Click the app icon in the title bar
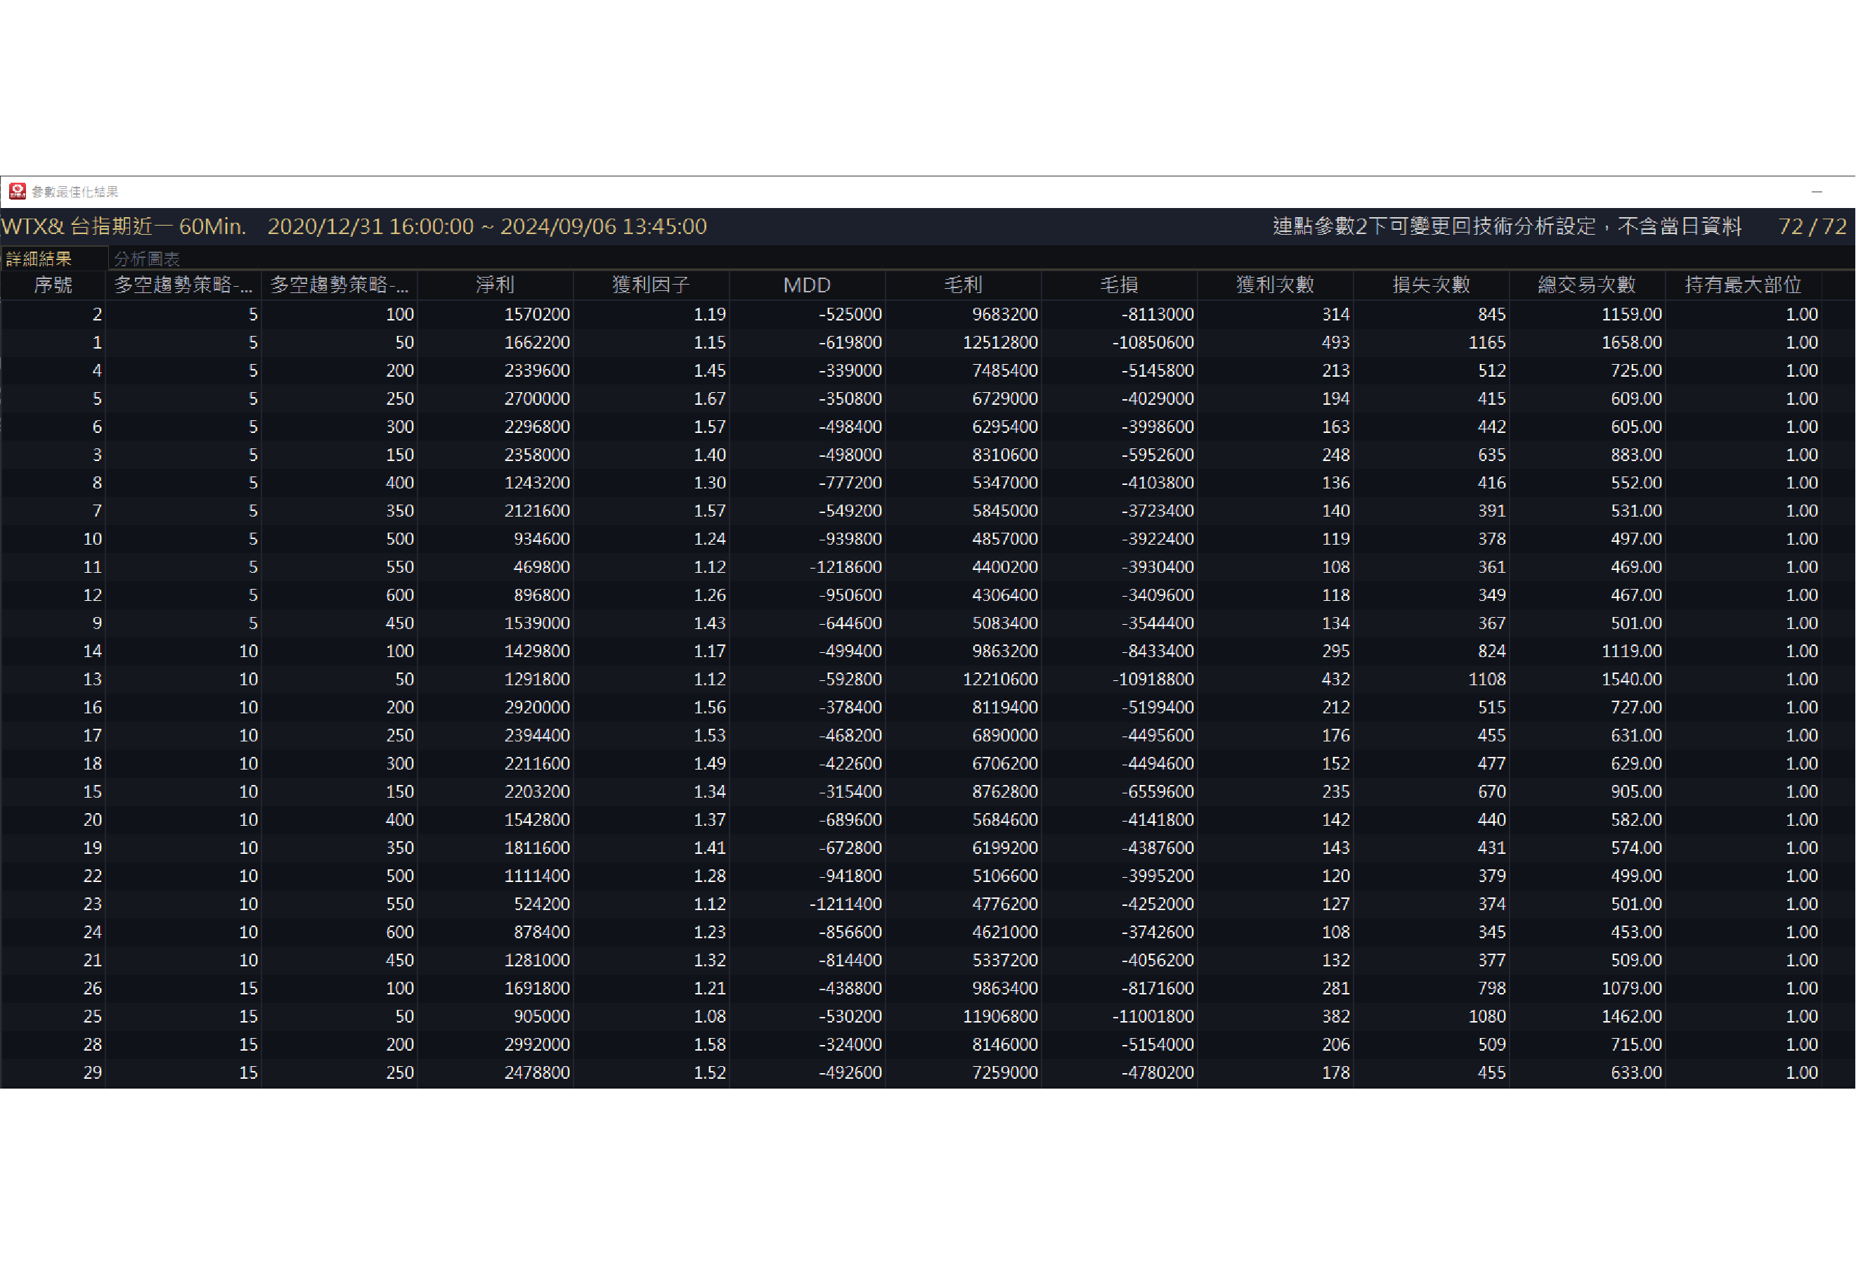Image resolution: width=1856 pixels, height=1265 pixels. pos(18,191)
